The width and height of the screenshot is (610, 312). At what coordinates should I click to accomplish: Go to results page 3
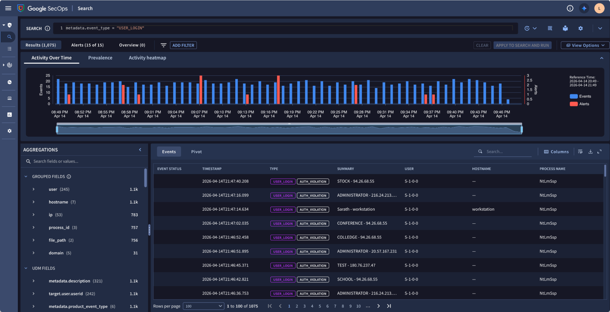[x=304, y=306]
